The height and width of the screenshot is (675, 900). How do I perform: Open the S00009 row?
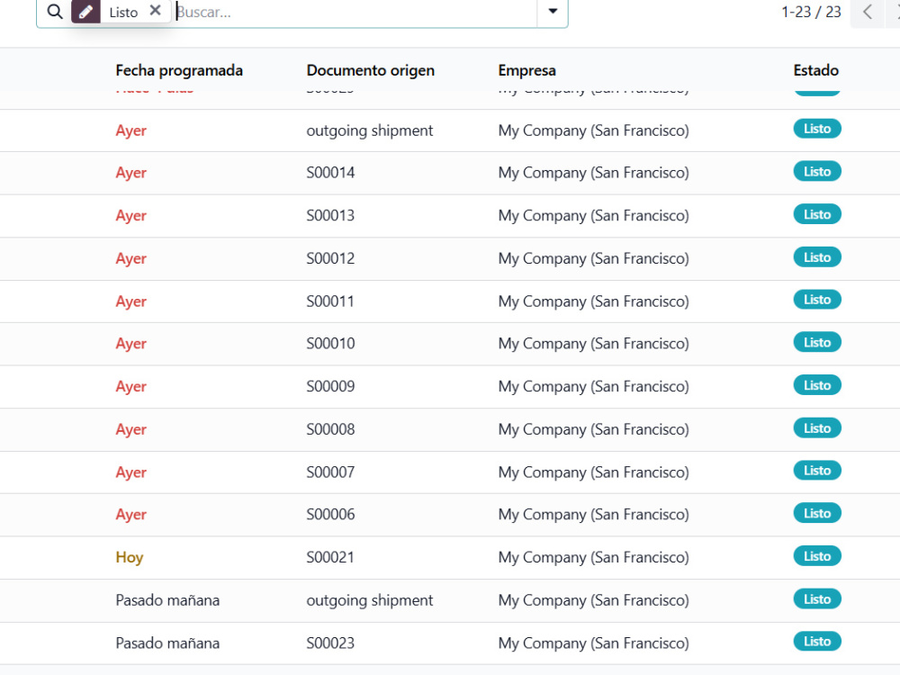click(x=450, y=387)
